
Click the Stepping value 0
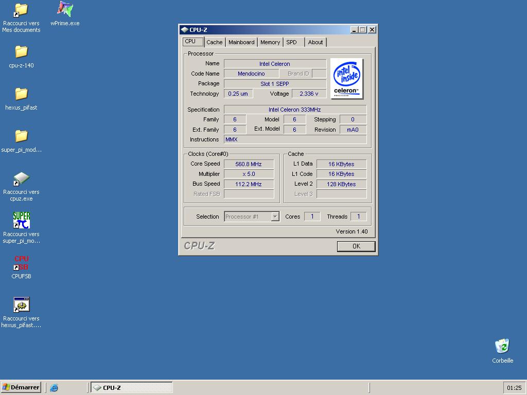(x=353, y=119)
